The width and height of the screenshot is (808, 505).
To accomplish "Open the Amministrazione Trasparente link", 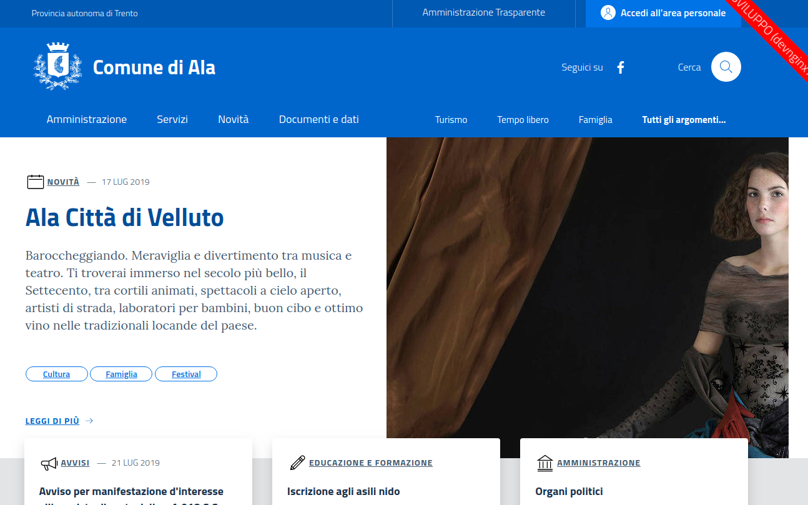I will point(484,12).
